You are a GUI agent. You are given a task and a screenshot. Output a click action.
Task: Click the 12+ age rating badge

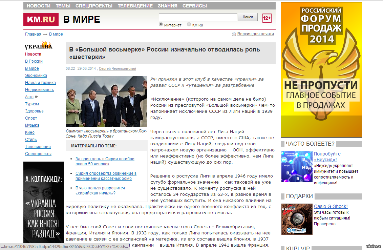(267, 18)
